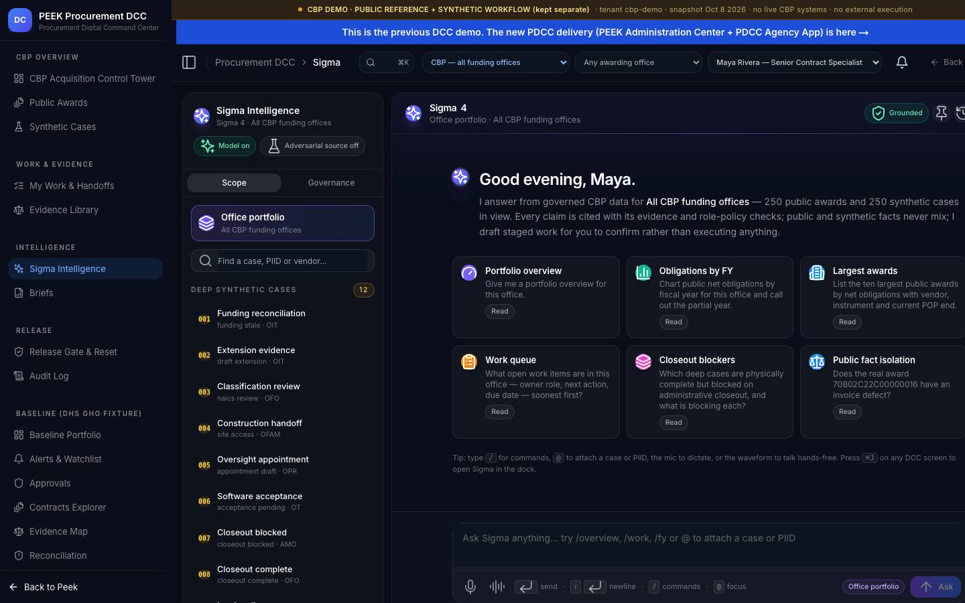
Task: Click the Back to Peek arrow icon
Action: 13,587
